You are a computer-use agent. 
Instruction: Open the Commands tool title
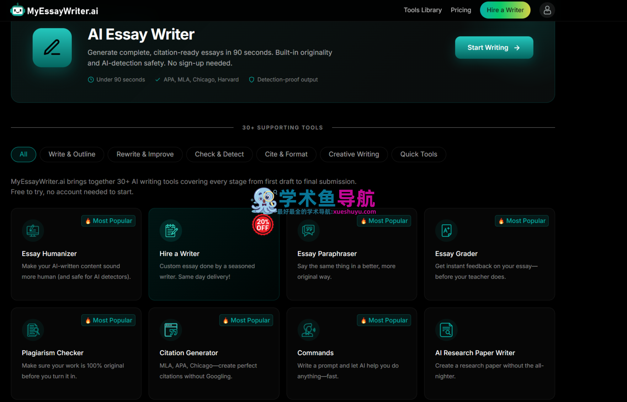tap(315, 353)
